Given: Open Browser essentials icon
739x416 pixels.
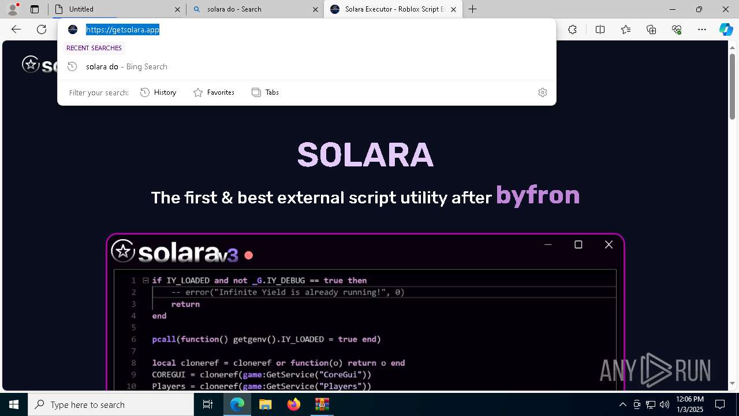Looking at the screenshot, I should pyautogui.click(x=677, y=29).
